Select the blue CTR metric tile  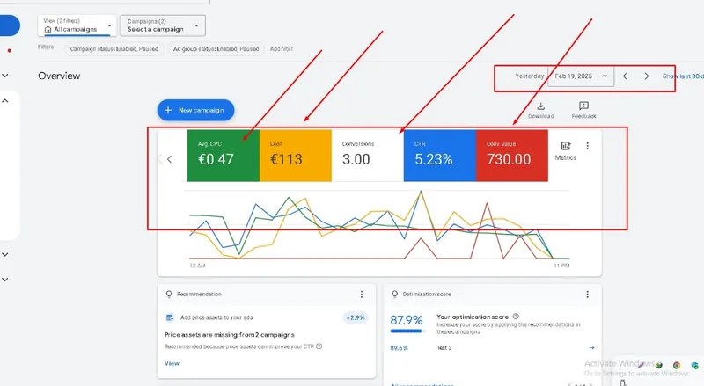[439, 156]
